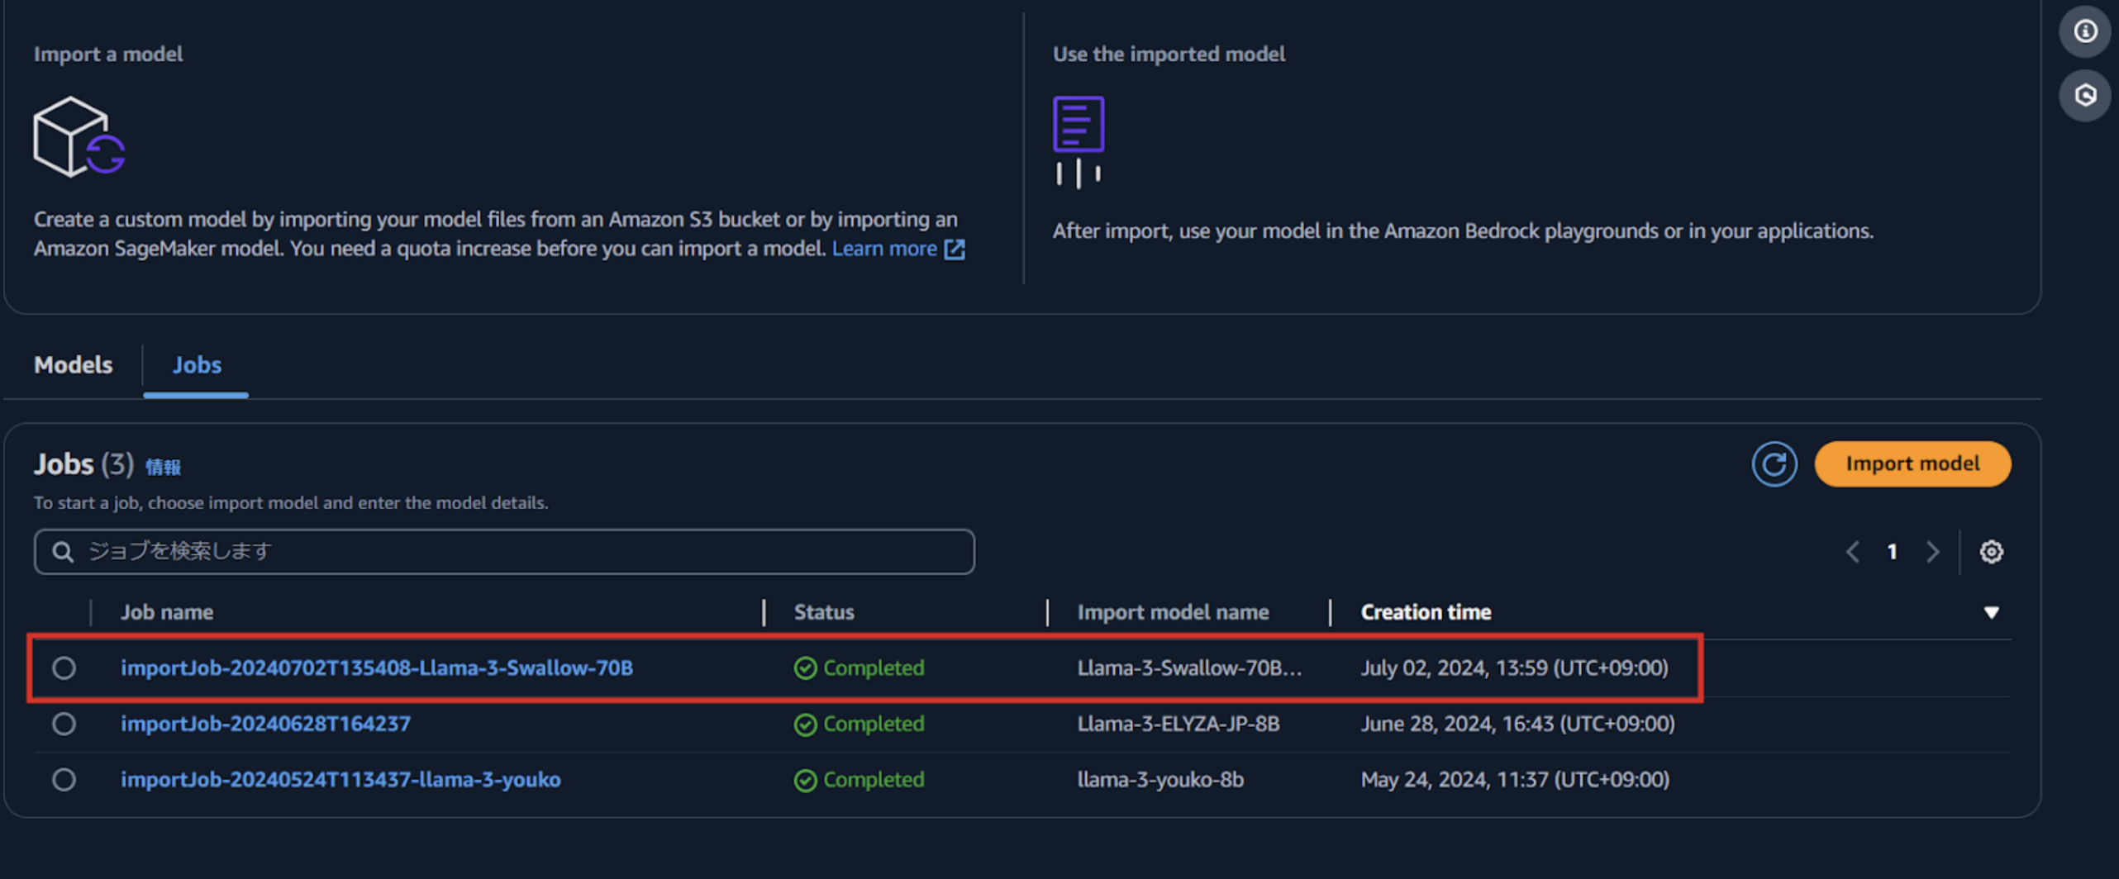2119x879 pixels.
Task: Click completed checkmark for importJob-20240628T164237
Action: pyautogui.click(x=805, y=725)
